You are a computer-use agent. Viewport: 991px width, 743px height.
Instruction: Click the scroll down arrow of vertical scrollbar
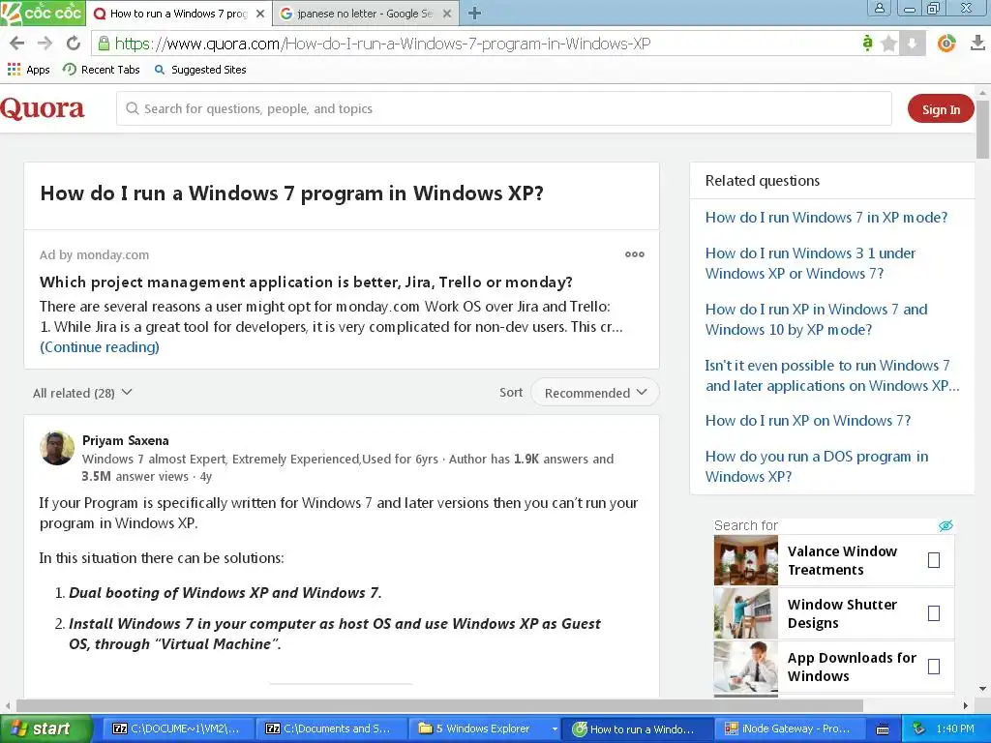pyautogui.click(x=982, y=689)
